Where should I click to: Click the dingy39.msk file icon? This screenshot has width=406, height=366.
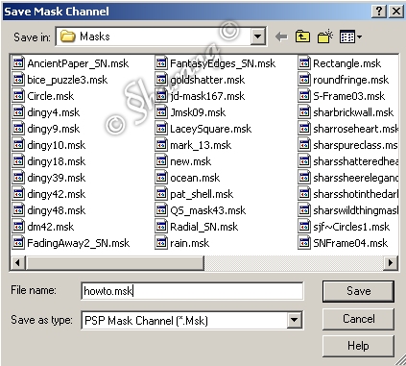[18, 178]
